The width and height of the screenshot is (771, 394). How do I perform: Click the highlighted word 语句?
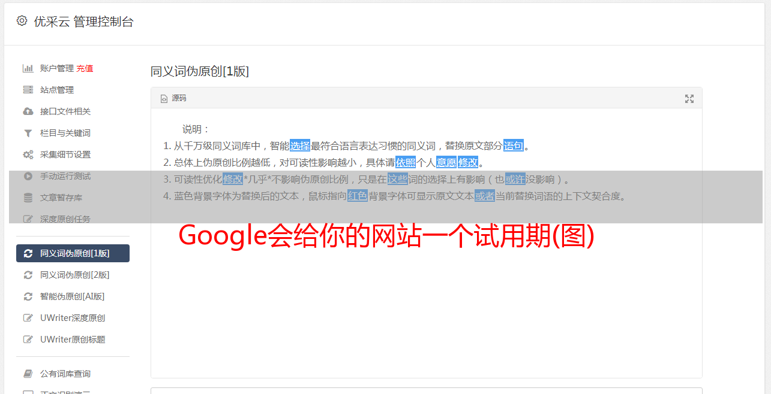tap(514, 146)
